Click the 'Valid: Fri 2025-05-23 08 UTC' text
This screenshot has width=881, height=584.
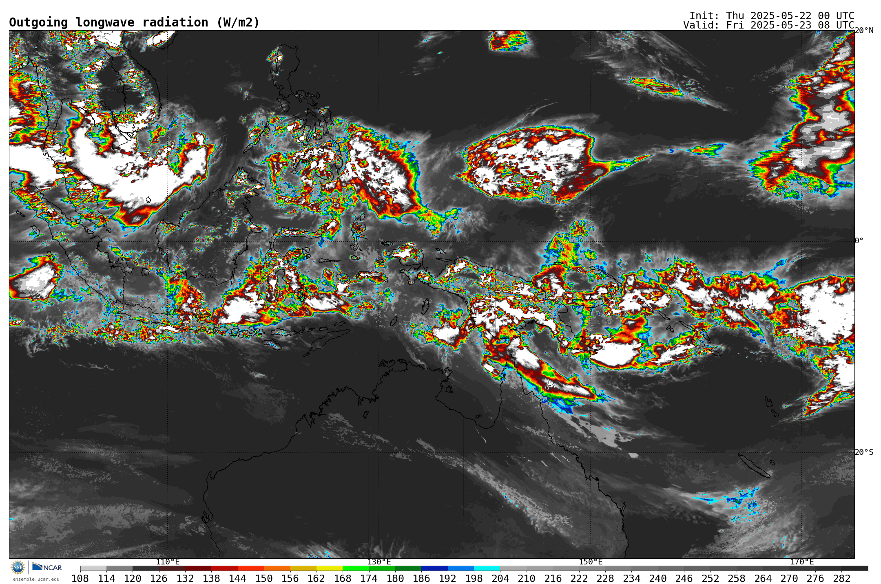click(769, 25)
